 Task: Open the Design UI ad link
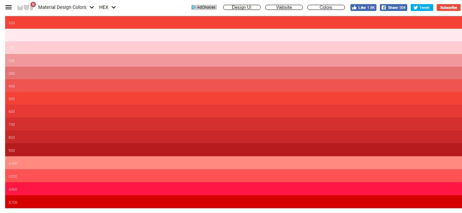(x=242, y=7)
